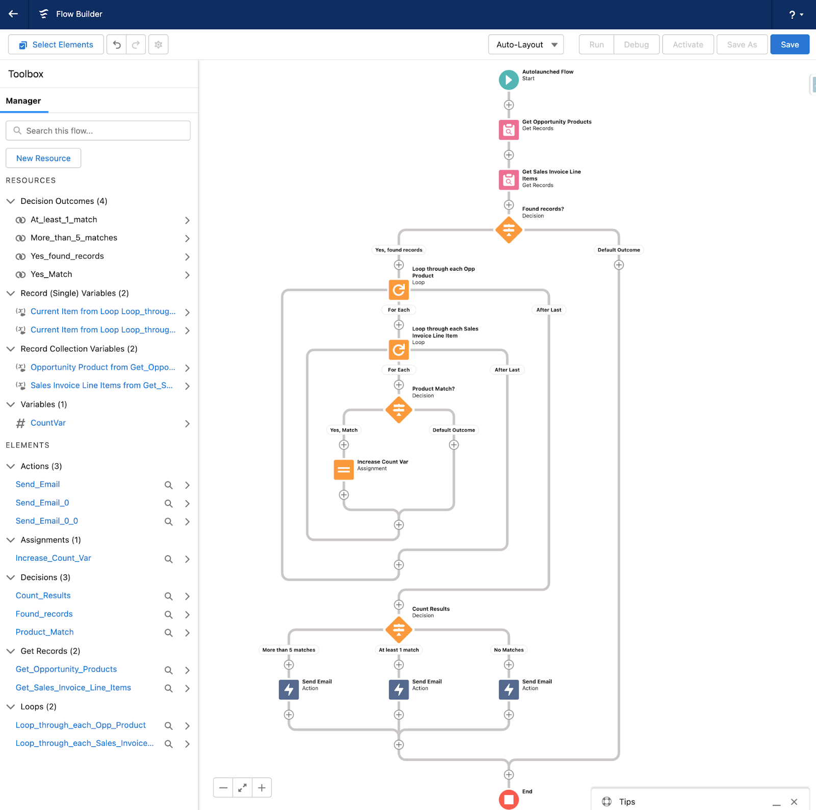Viewport: 816px width, 810px height.
Task: Click the Send Email action under No Matches
Action: tap(508, 689)
